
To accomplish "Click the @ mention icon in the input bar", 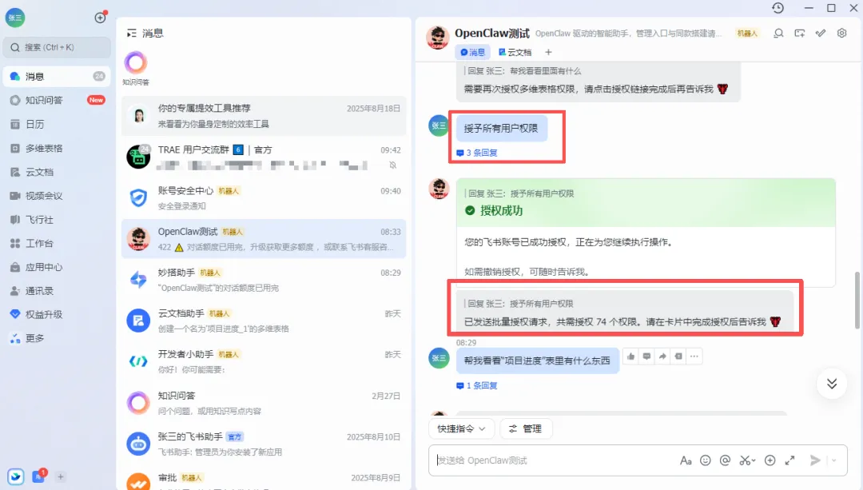I will (x=725, y=460).
